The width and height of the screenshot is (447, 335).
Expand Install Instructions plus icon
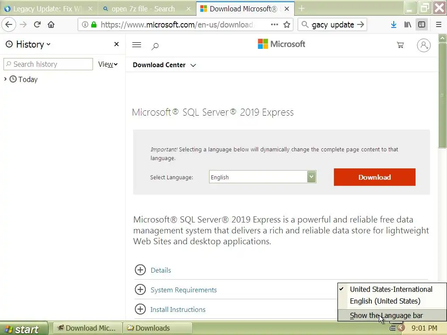(140, 309)
